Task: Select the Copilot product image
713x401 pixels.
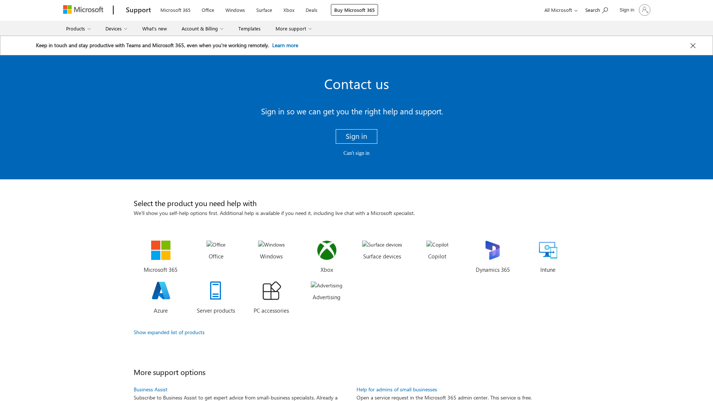Action: (437, 245)
